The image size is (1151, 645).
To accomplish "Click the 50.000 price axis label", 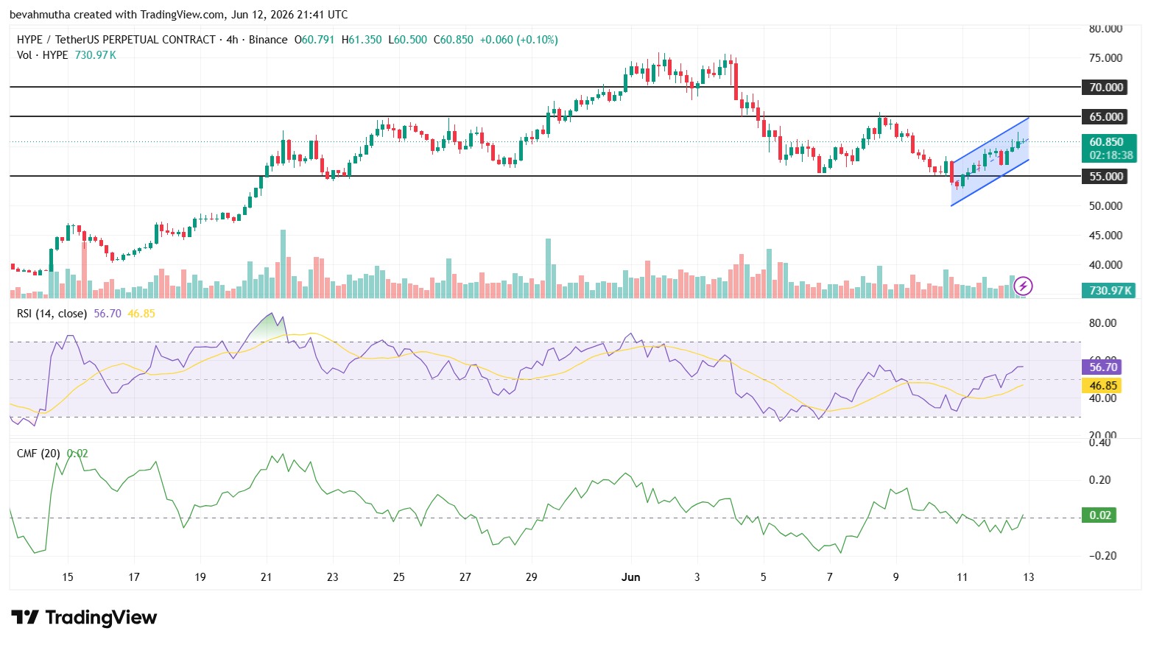I will 1106,205.
